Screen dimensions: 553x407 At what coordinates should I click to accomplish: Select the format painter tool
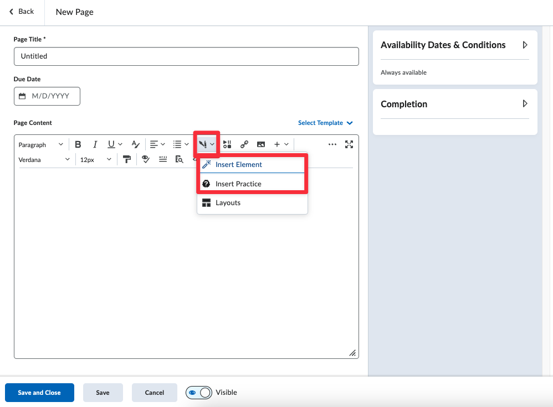pyautogui.click(x=127, y=159)
